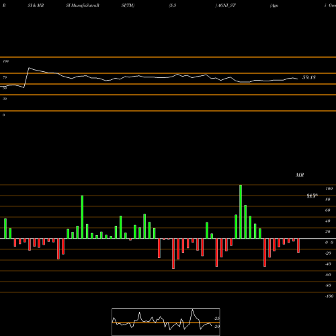Click the RSI axis label 0
The image size is (336, 336).
click(3, 115)
